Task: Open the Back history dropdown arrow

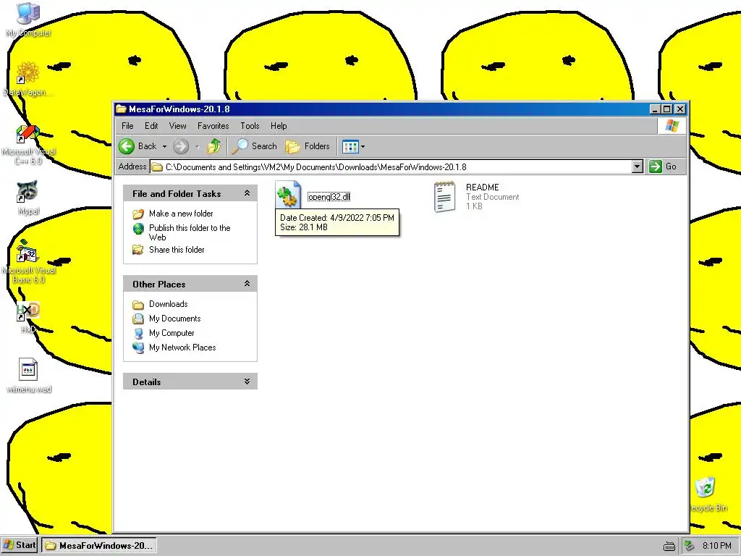Action: 164,146
